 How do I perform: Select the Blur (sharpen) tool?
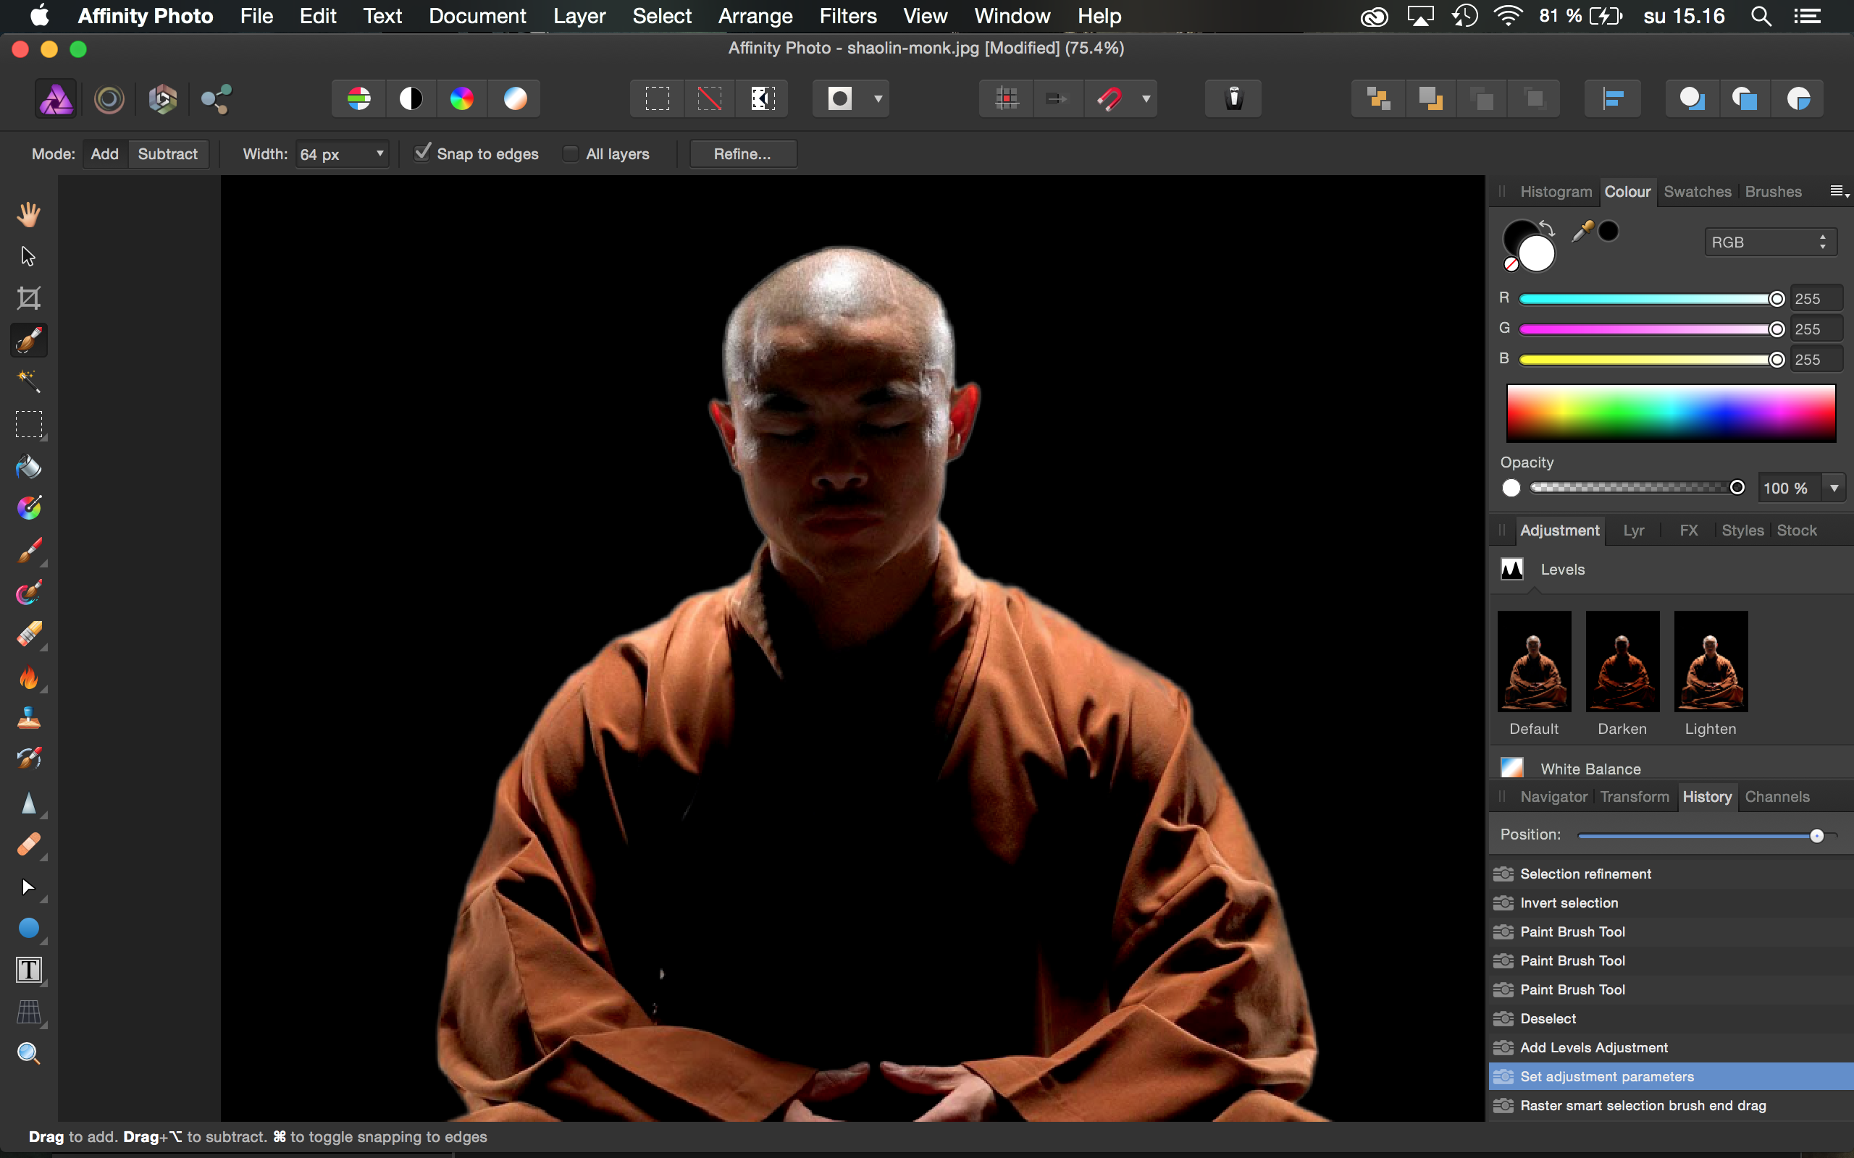coord(28,803)
